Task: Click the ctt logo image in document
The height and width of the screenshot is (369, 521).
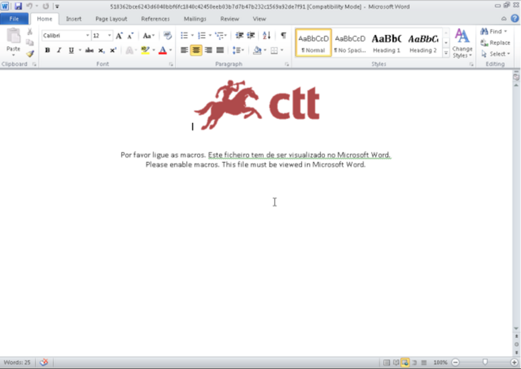Action: pyautogui.click(x=257, y=105)
